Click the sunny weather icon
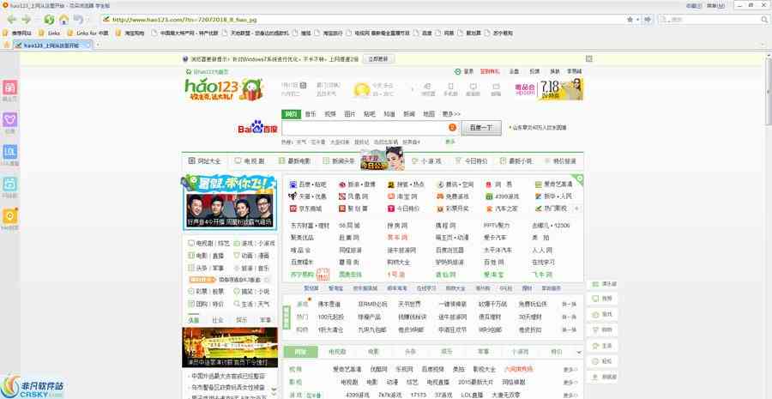The width and height of the screenshot is (772, 399). [x=361, y=89]
